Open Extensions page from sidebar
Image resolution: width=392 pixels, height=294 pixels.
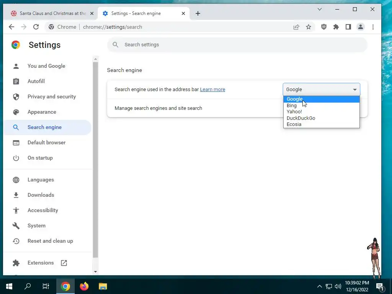click(47, 263)
